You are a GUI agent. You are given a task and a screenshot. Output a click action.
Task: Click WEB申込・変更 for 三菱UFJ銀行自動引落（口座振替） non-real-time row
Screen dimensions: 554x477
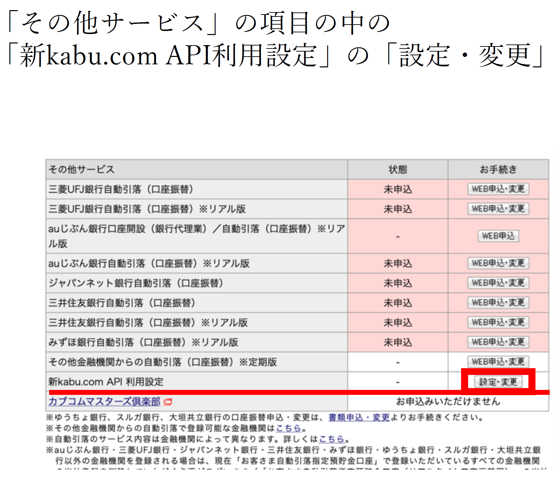(x=498, y=189)
